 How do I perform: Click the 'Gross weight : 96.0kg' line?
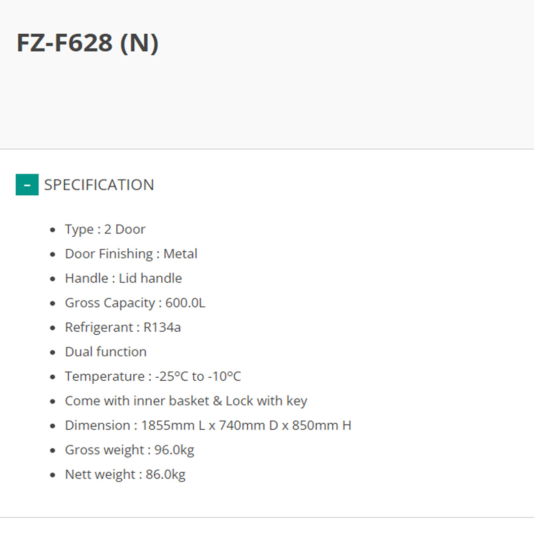coord(130,450)
